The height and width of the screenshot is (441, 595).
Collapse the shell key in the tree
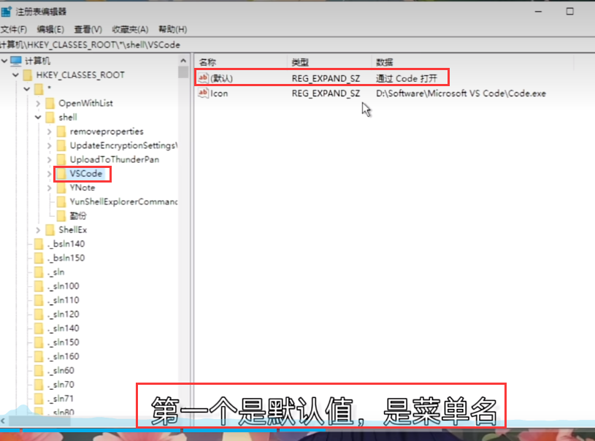coord(38,118)
